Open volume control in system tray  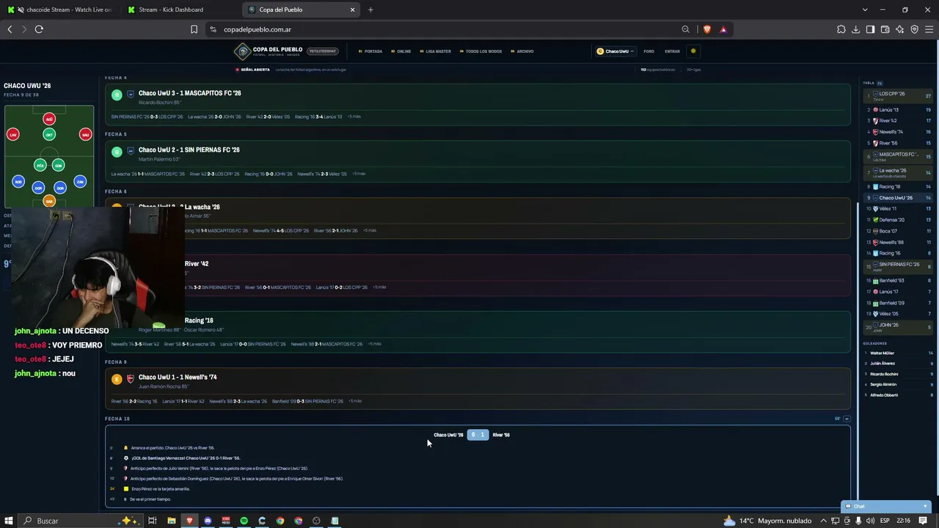point(869,521)
